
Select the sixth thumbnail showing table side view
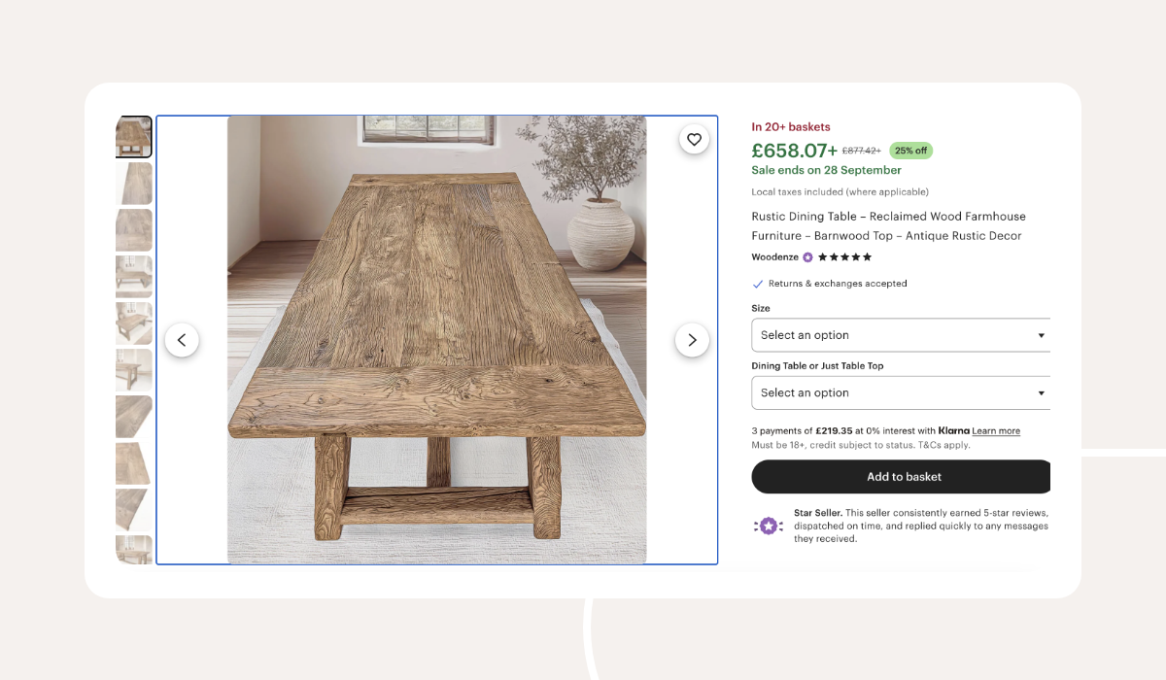(134, 369)
